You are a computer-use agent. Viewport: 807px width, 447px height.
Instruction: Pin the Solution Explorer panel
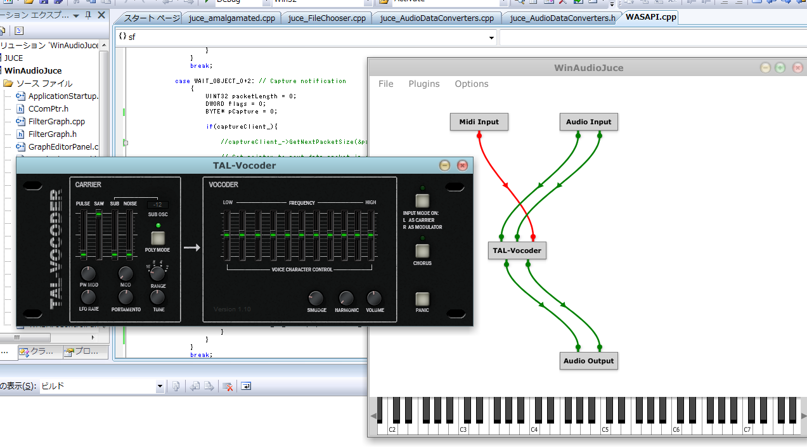88,15
